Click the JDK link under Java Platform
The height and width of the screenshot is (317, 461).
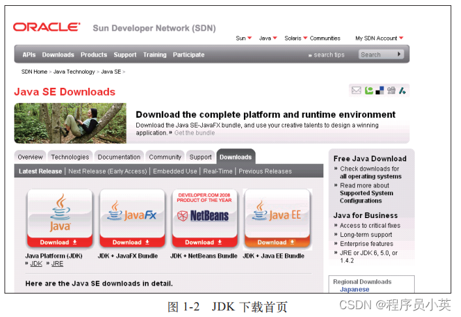36,264
